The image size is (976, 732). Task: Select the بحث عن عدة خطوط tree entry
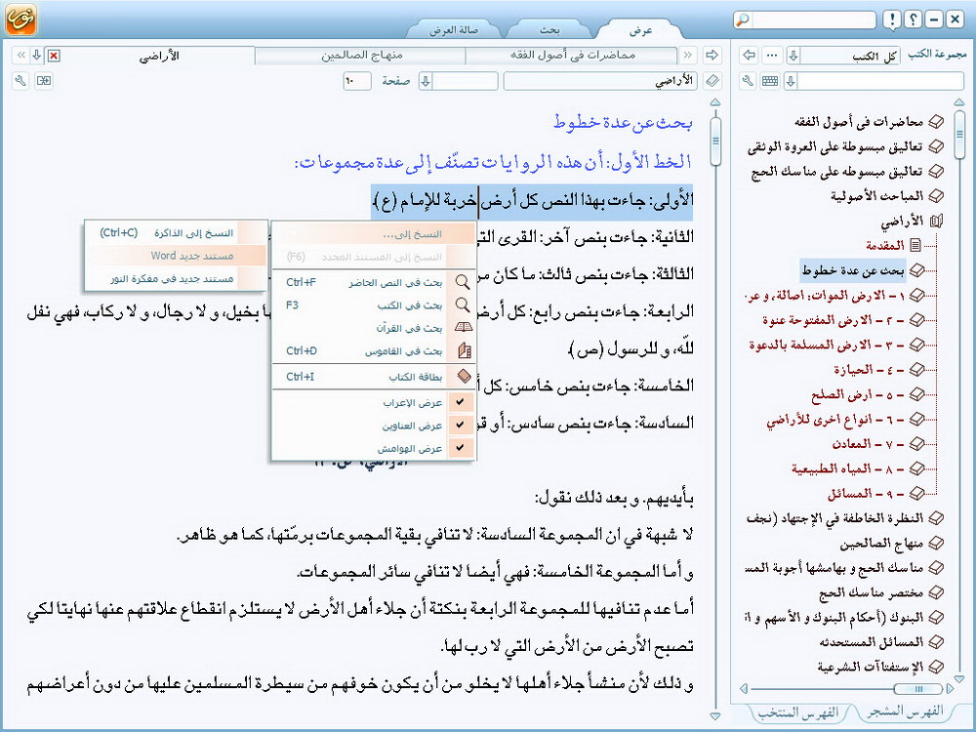tap(853, 270)
